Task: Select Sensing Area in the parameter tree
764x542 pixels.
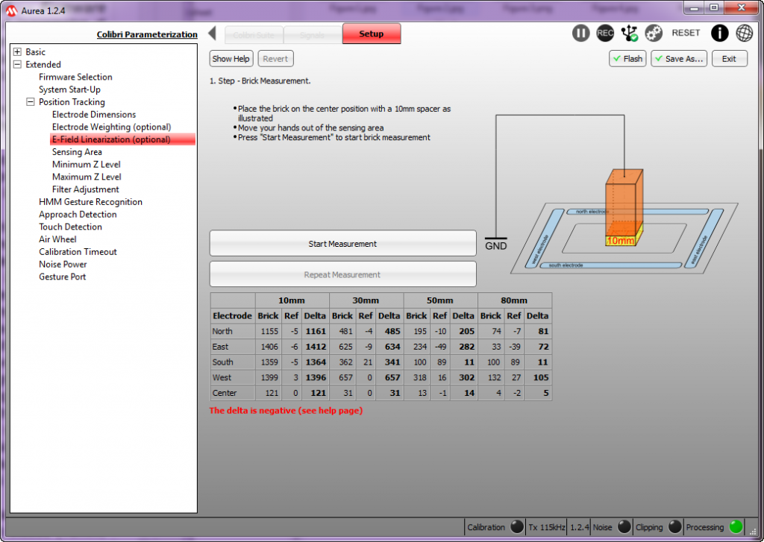Action: pyautogui.click(x=77, y=152)
